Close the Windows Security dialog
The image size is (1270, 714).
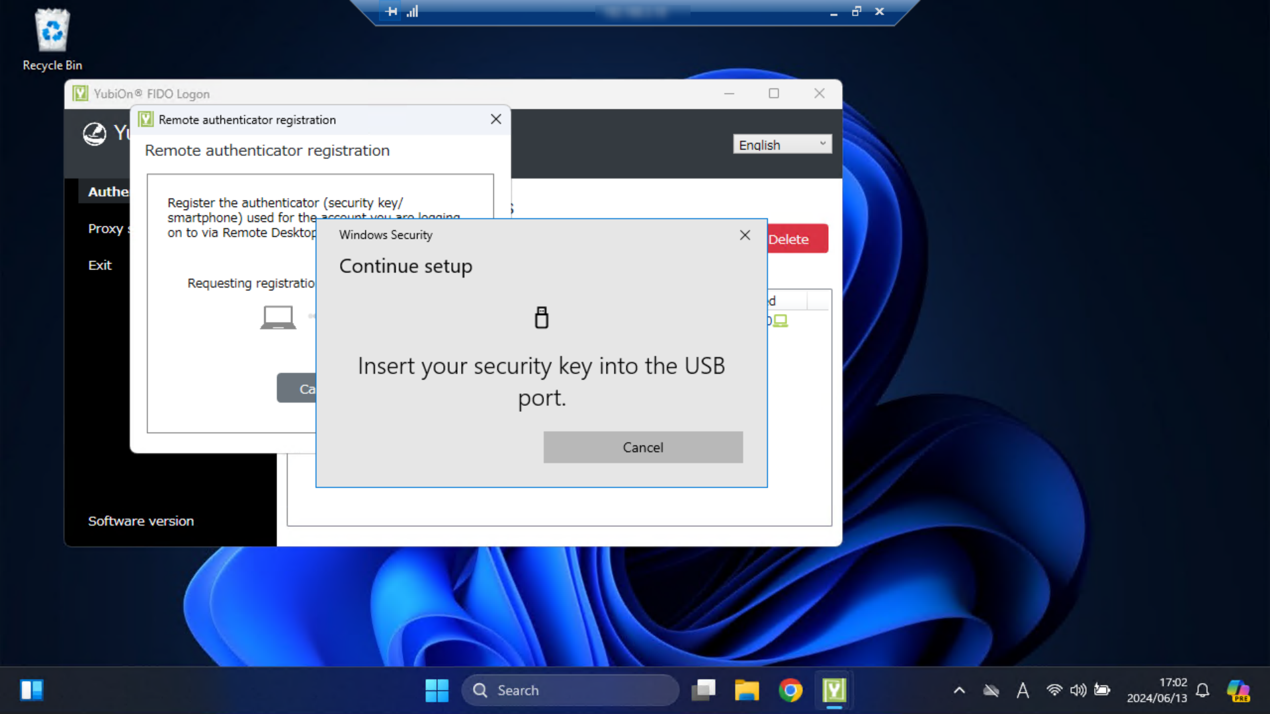pos(745,235)
